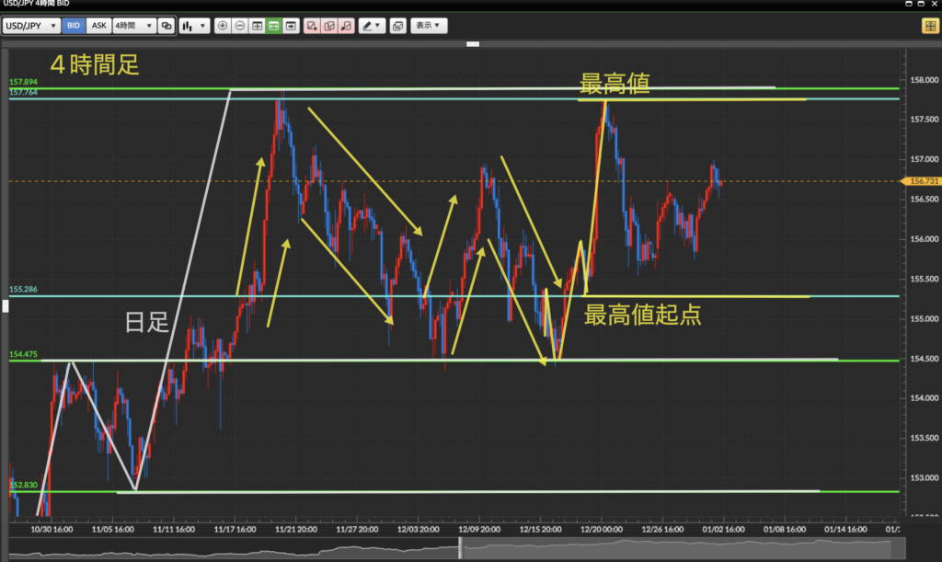Click the zoom out (minus) chart icon
The height and width of the screenshot is (562, 942).
tap(239, 26)
